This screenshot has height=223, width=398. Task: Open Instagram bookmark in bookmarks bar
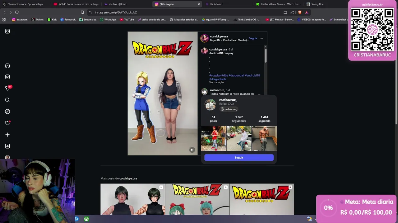coord(20,20)
